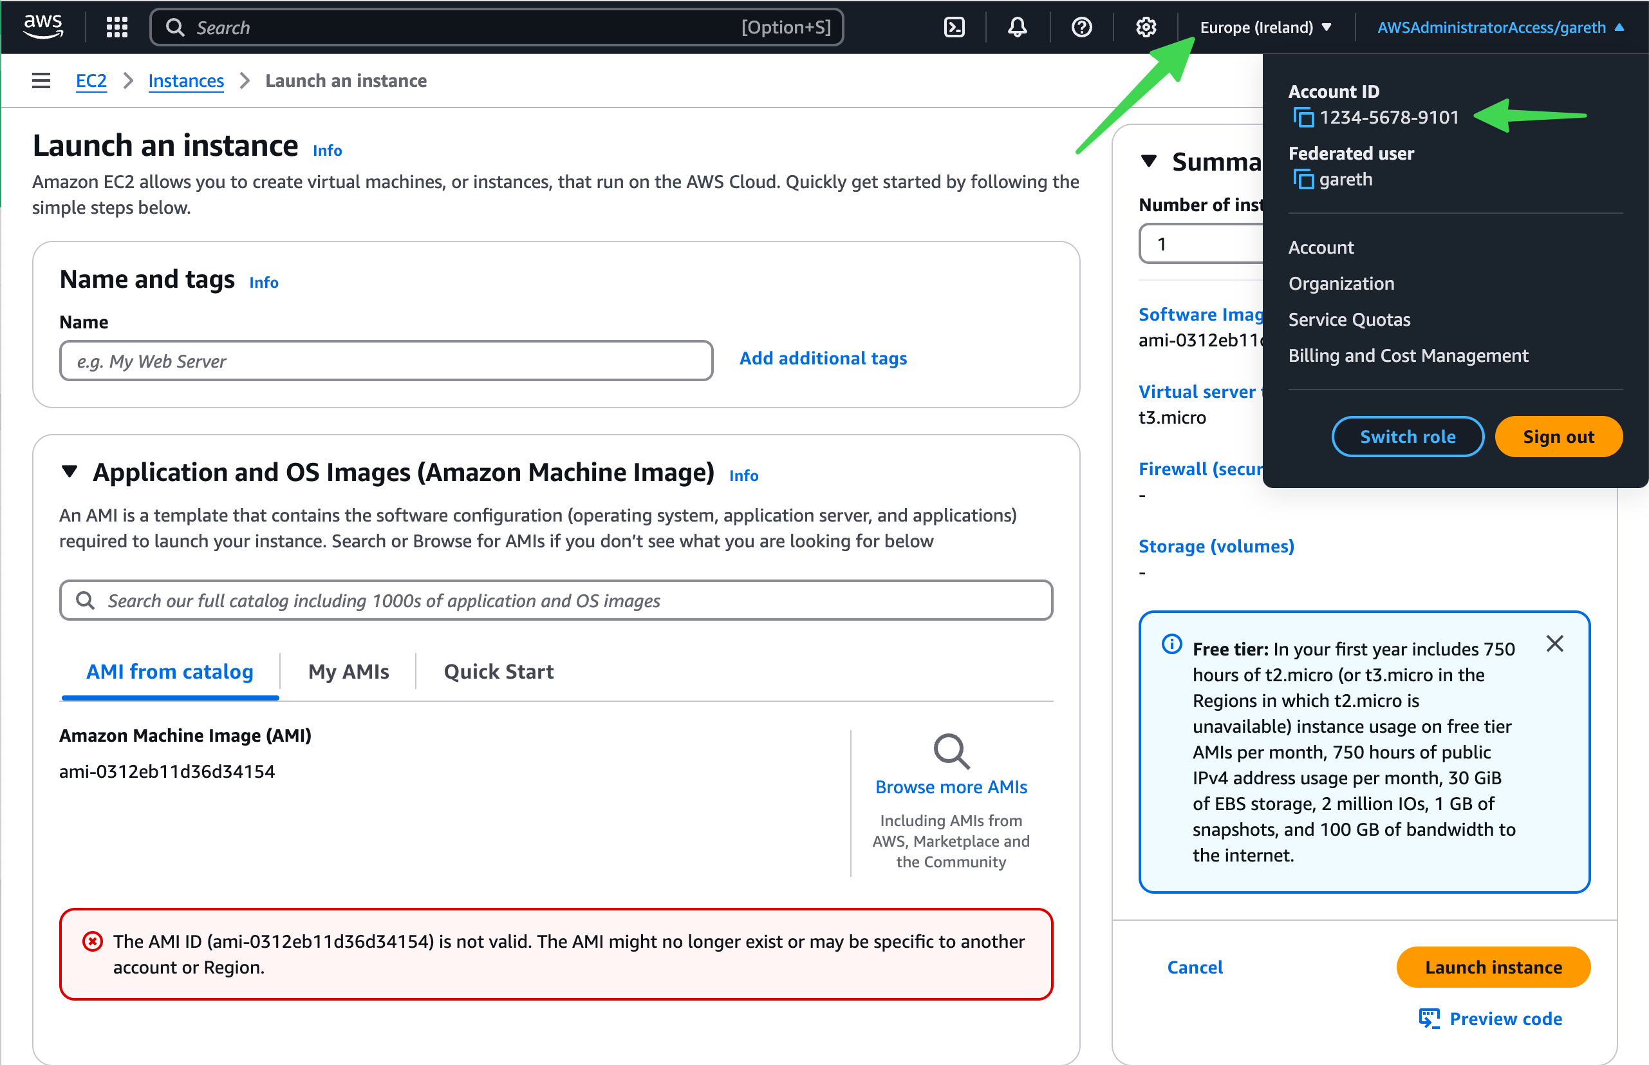Focus the top AWS Search bar
This screenshot has height=1065, width=1649.
click(496, 27)
